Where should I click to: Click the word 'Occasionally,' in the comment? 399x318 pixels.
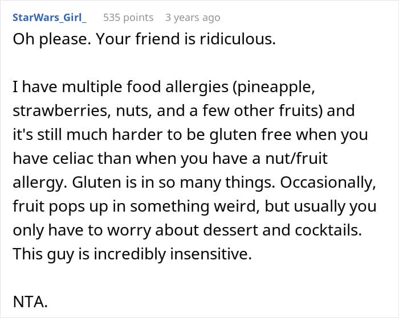(x=328, y=183)
